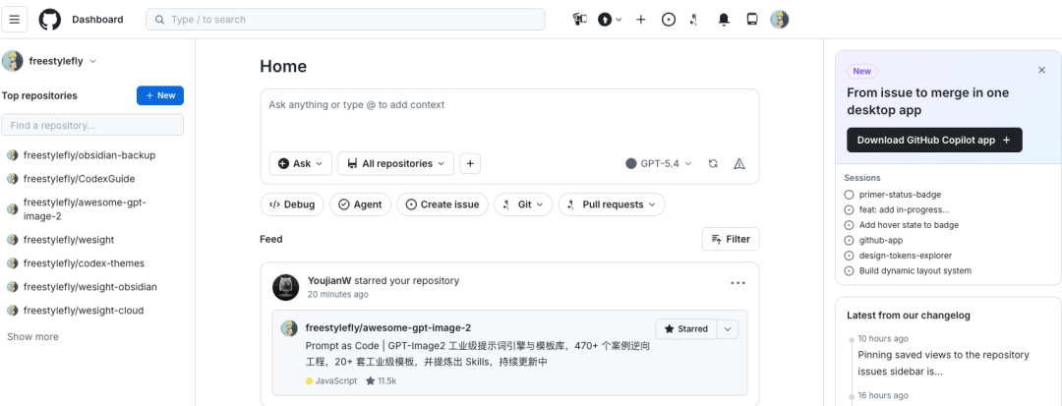Click Show more repositories

[32, 337]
